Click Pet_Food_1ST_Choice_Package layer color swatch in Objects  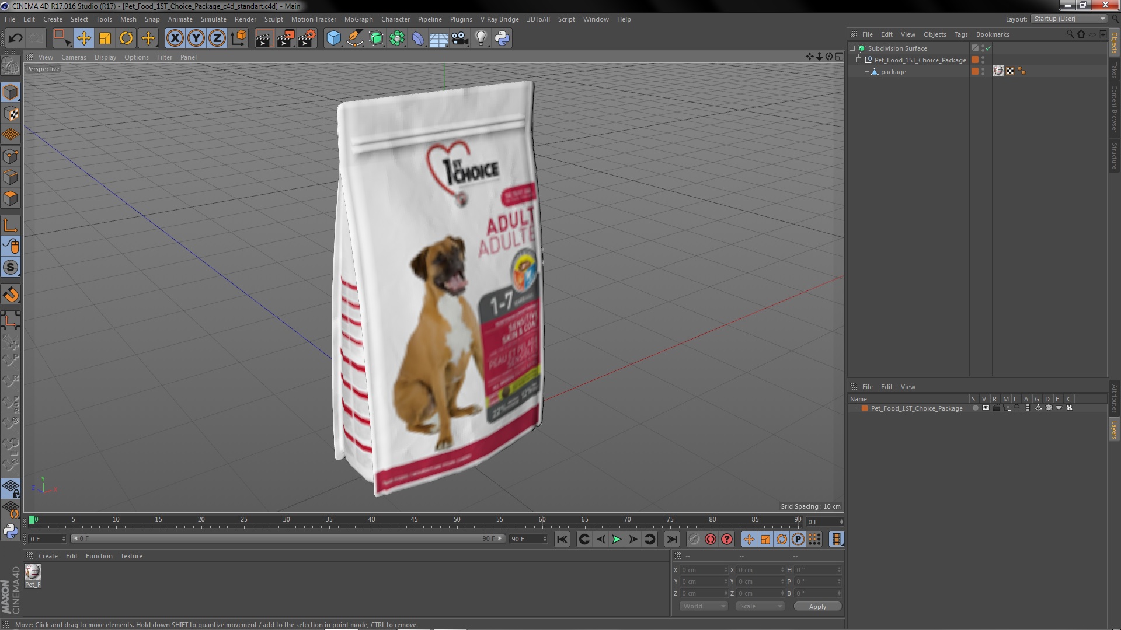click(x=974, y=60)
